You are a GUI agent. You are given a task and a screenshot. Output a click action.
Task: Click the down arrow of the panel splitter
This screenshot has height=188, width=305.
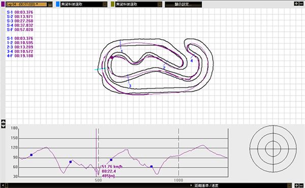coord(4,127)
